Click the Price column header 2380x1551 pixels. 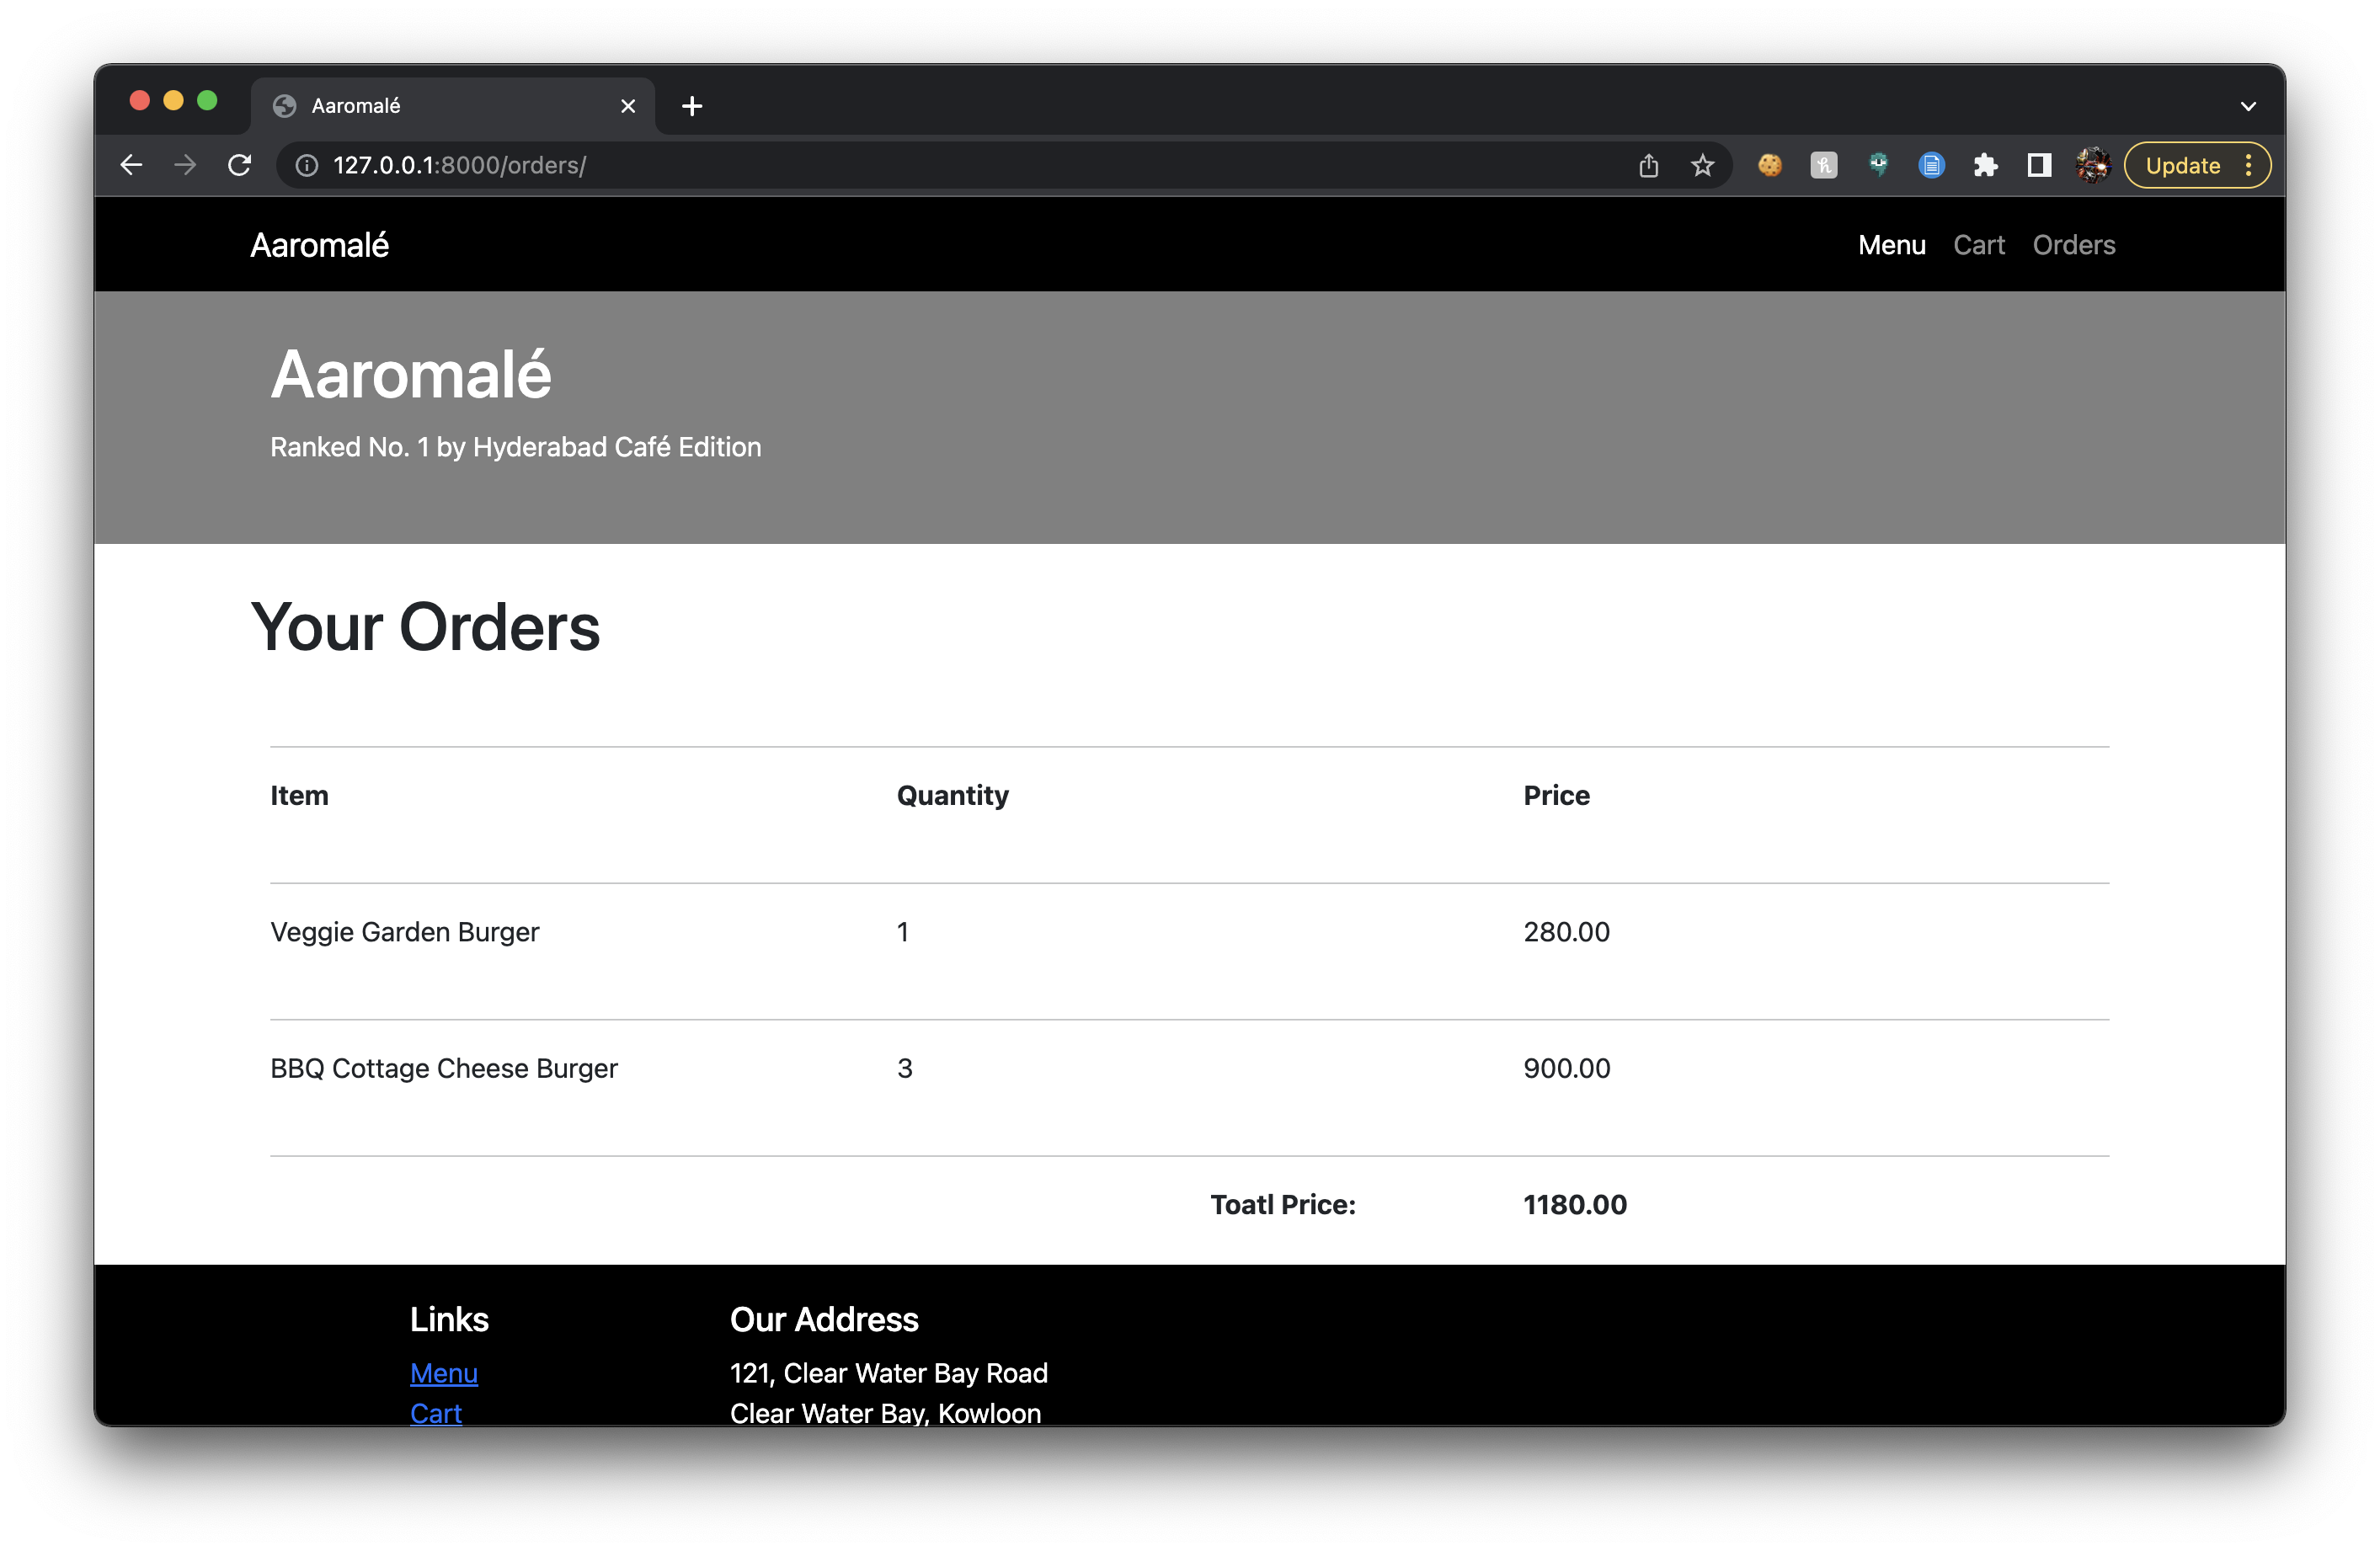1556,795
